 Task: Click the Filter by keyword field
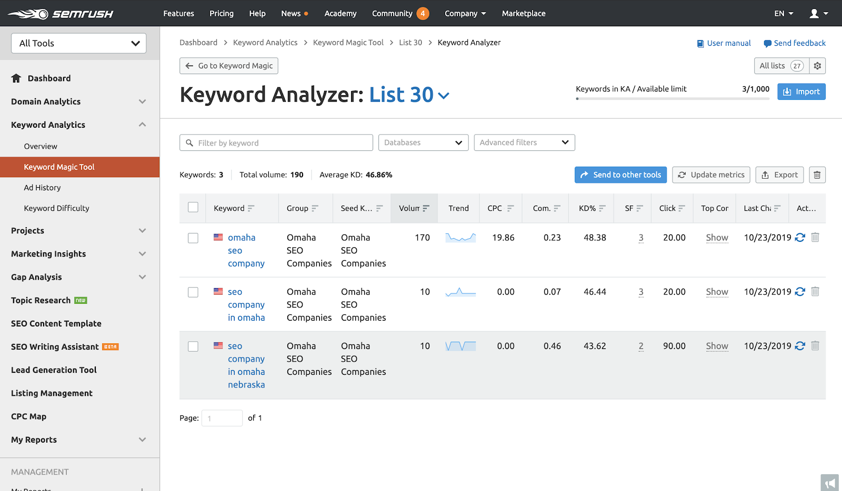276,143
